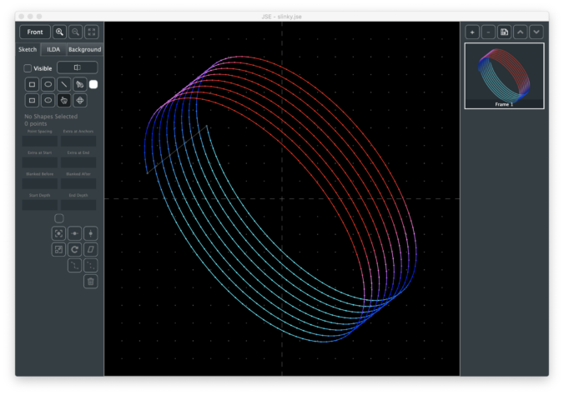This screenshot has width=564, height=395.
Task: Select the Frame 1 thumbnail
Action: coord(504,76)
